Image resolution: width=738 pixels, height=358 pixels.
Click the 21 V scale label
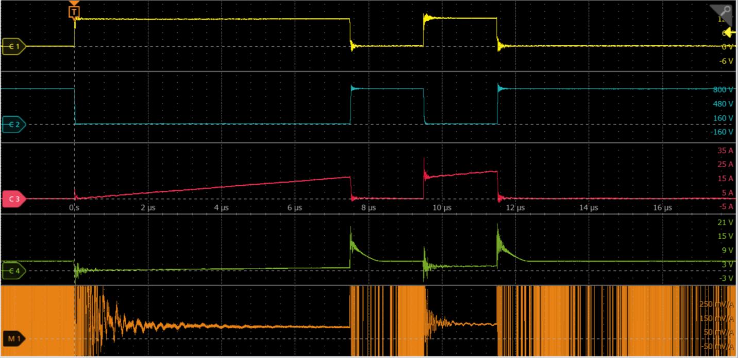click(725, 222)
